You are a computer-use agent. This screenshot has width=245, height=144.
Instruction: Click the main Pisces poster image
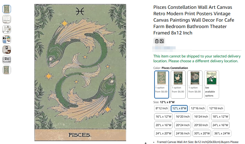pyautogui.click(x=80, y=72)
